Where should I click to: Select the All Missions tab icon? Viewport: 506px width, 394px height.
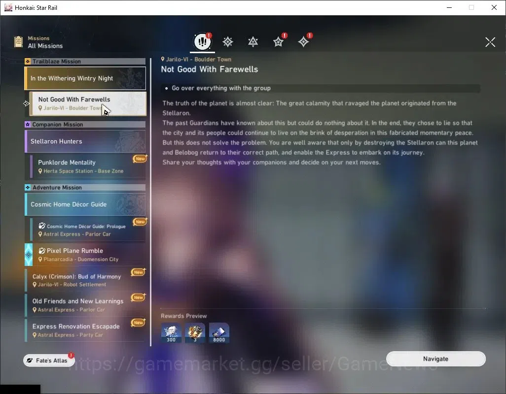(x=202, y=41)
